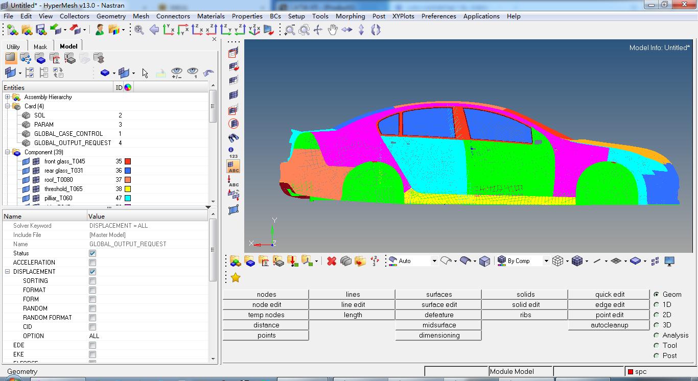The height and width of the screenshot is (381, 698).
Task: Click the shaded geometry cube icon
Action: coord(484,261)
